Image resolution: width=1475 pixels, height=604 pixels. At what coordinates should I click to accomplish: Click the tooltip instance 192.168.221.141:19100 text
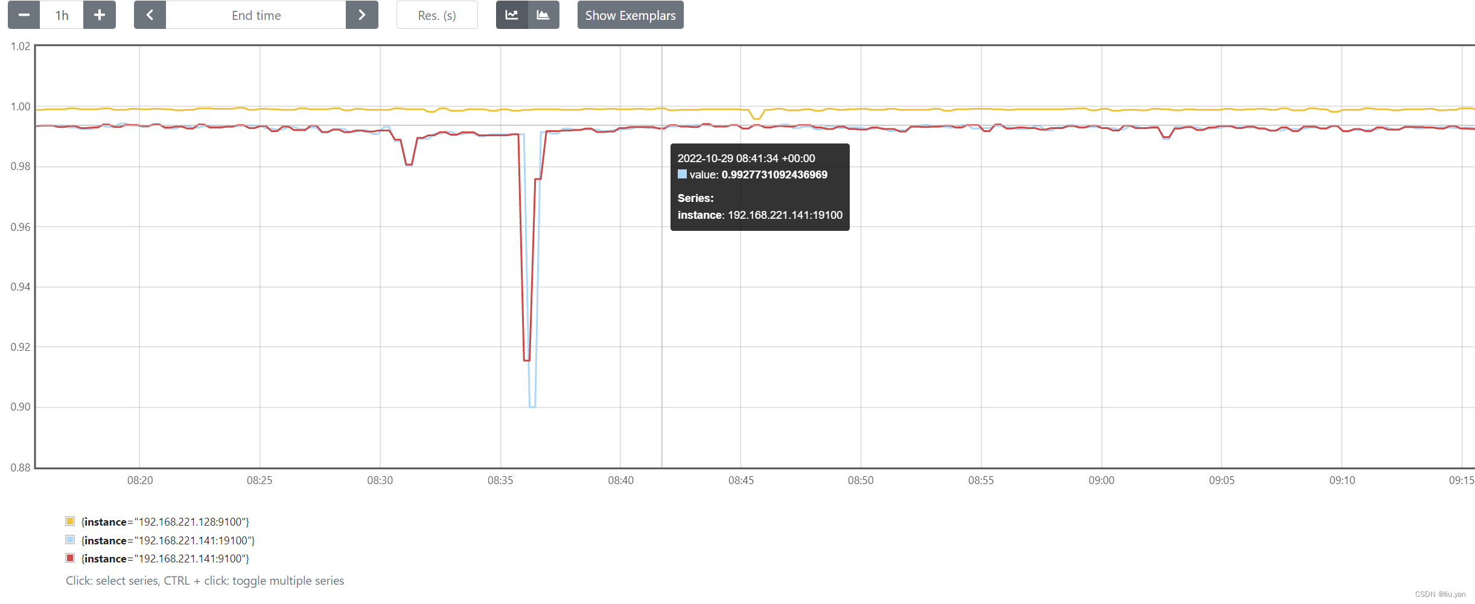pyautogui.click(x=785, y=215)
